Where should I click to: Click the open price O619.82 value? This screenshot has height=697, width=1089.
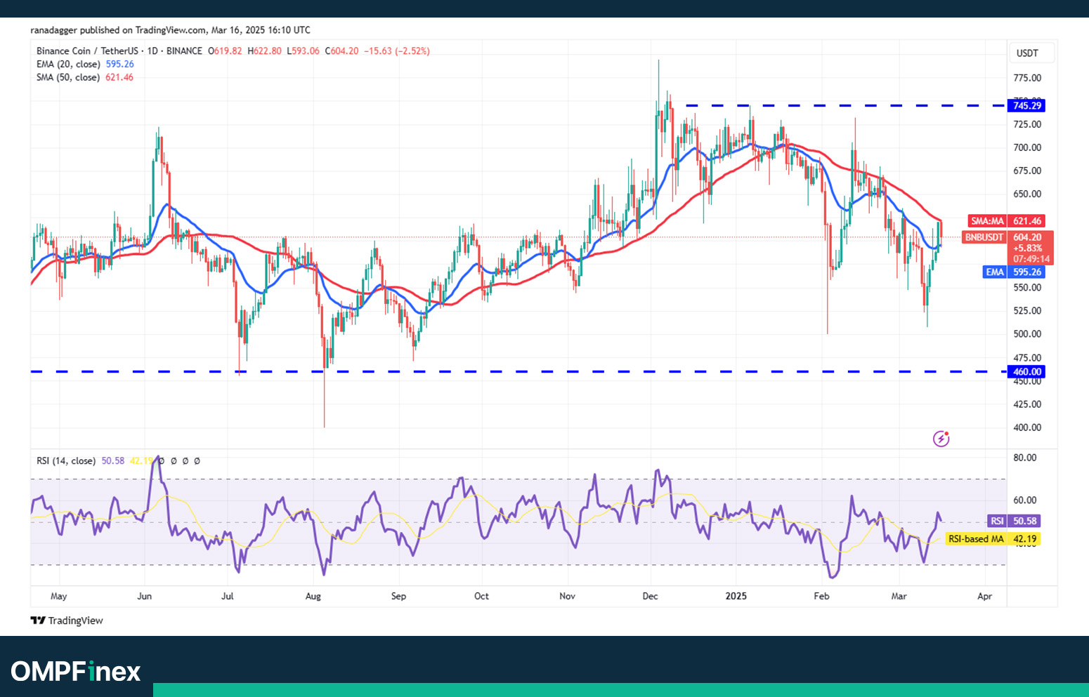(225, 51)
